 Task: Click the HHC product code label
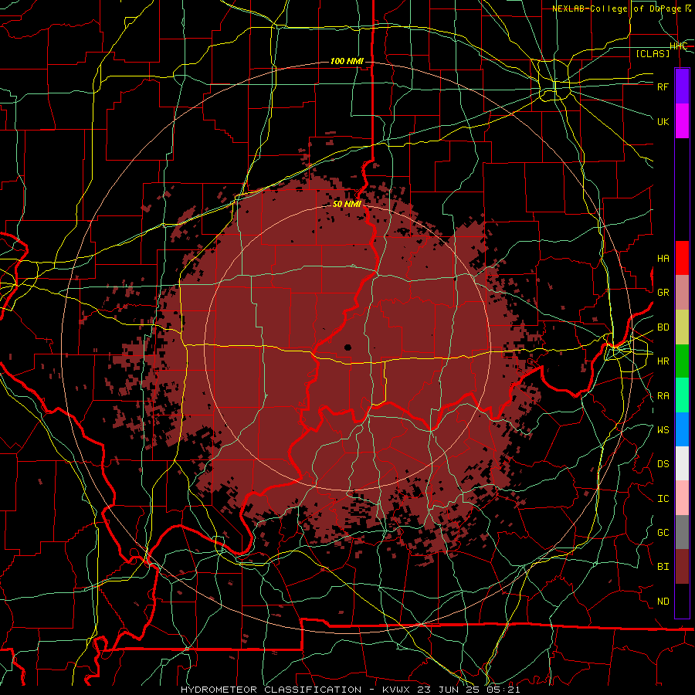pyautogui.click(x=678, y=46)
